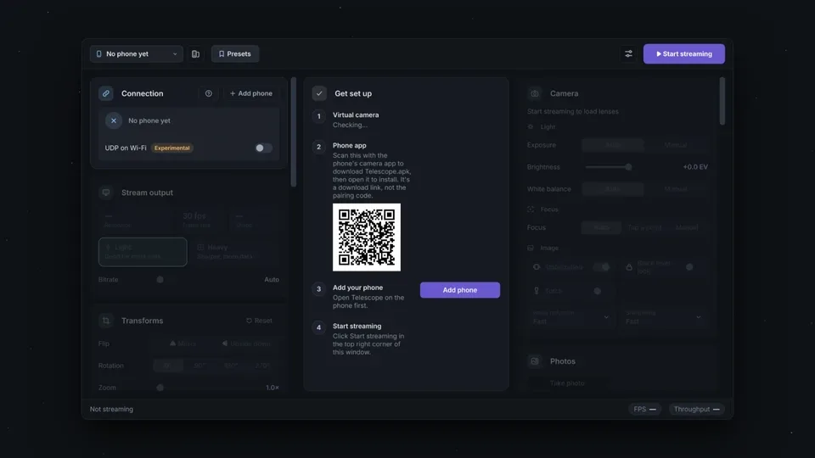Click the Zoom slider handle
This screenshot has height=458, width=815.
coord(160,388)
